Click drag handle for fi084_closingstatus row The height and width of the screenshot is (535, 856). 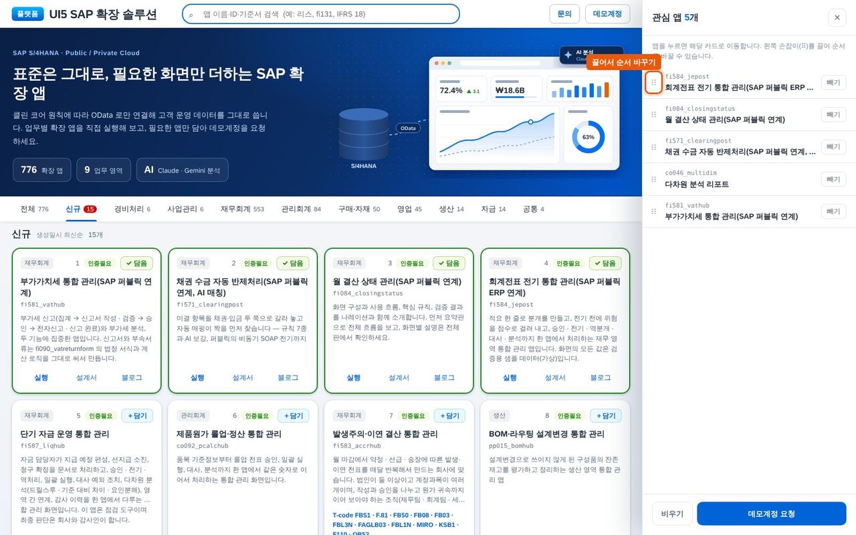point(653,114)
